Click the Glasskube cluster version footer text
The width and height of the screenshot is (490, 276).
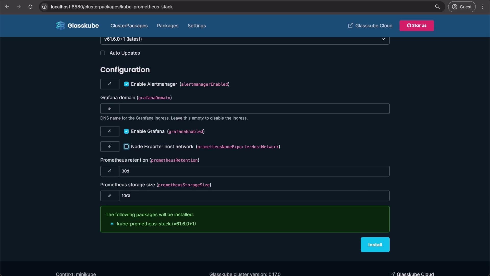tap(245, 274)
